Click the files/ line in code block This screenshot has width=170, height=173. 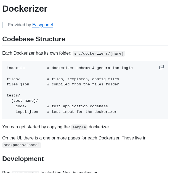coord(13,79)
